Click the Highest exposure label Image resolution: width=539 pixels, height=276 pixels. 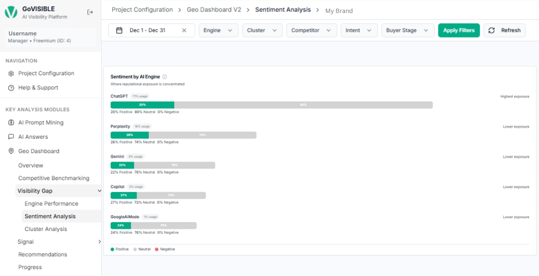tap(515, 97)
